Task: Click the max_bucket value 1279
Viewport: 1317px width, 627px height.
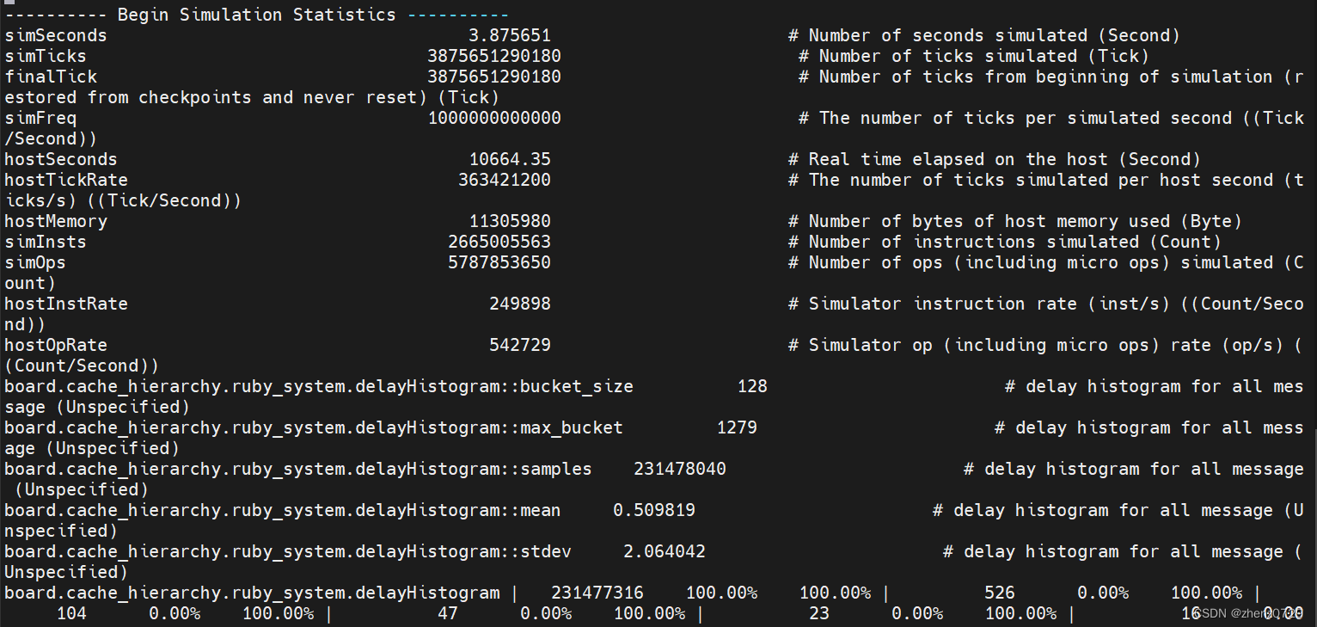Action: (737, 427)
